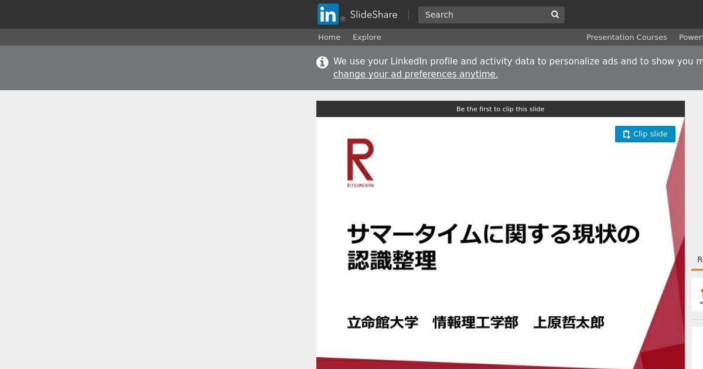The image size is (703, 369).
Task: Click 'Be the first to clip this slide' text
Action: pyautogui.click(x=500, y=109)
